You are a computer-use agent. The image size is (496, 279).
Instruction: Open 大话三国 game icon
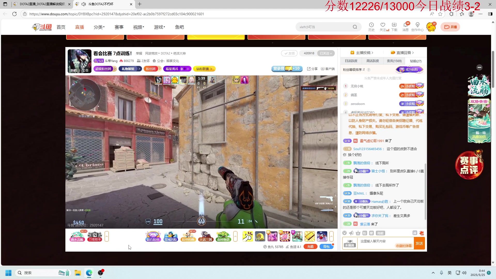pyautogui.click(x=206, y=236)
